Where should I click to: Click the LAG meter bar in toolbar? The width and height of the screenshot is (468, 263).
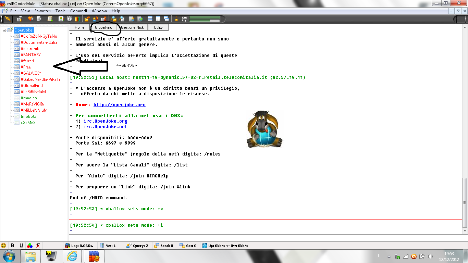[x=205, y=17]
